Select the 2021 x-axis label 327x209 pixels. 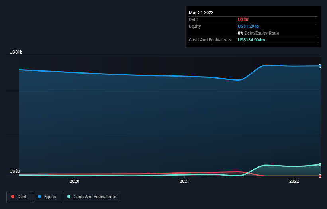184,181
